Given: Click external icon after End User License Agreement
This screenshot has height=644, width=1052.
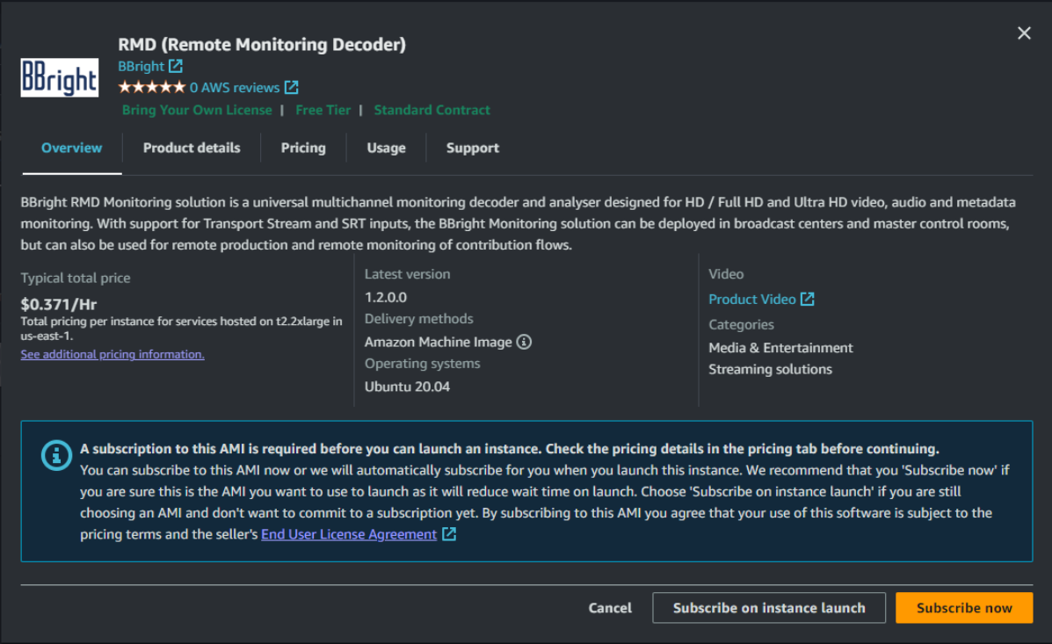Looking at the screenshot, I should coord(449,534).
